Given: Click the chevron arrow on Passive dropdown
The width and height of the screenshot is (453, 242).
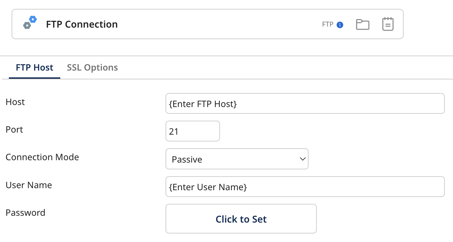Looking at the screenshot, I should click(x=302, y=159).
